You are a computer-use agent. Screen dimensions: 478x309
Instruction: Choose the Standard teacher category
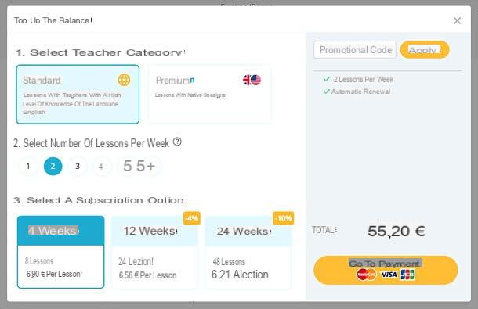pos(78,94)
